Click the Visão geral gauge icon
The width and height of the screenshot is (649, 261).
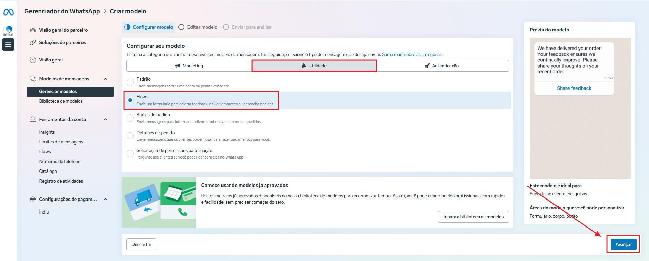33,60
